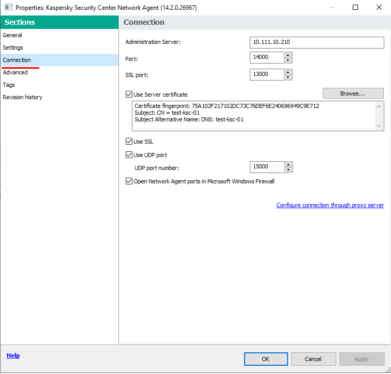Increase the UDP port number up arrow
The width and height of the screenshot is (391, 374).
click(288, 164)
